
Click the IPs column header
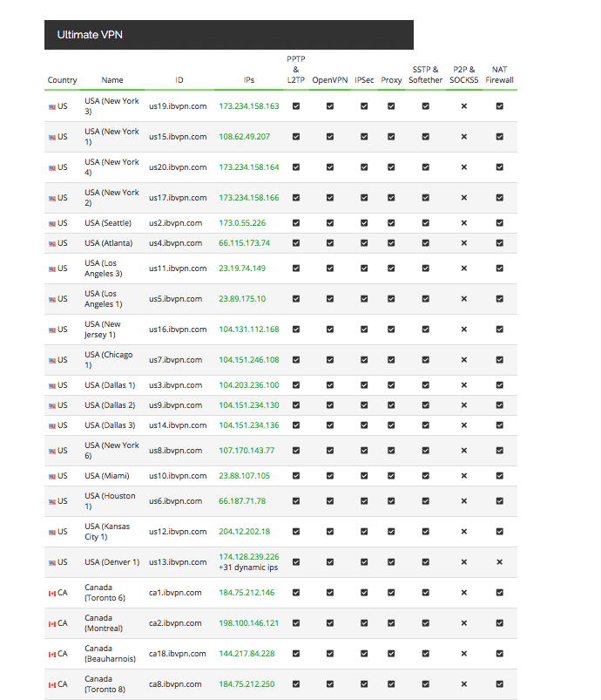tap(249, 80)
